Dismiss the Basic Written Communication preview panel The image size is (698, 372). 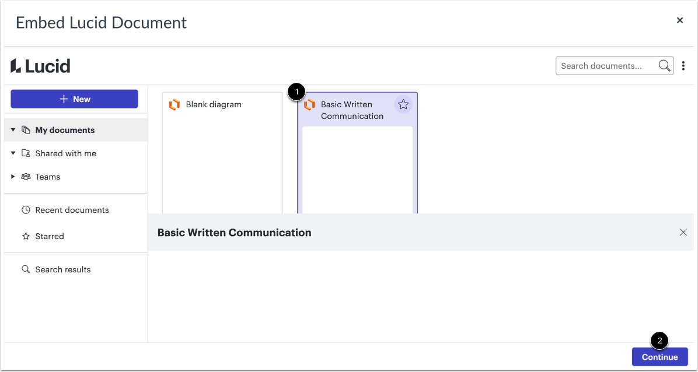(x=683, y=232)
